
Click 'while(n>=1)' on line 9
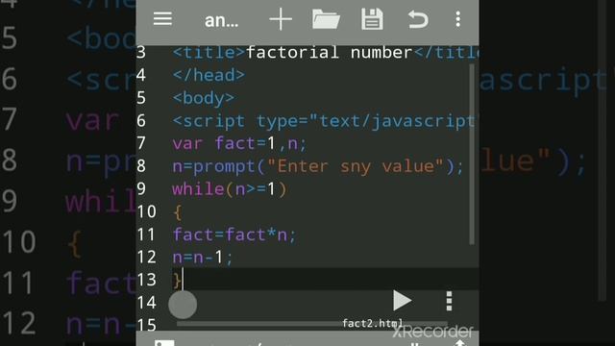[230, 189]
